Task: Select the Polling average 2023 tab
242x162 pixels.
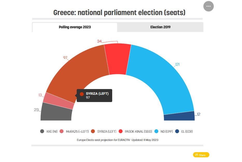Action: [75, 27]
